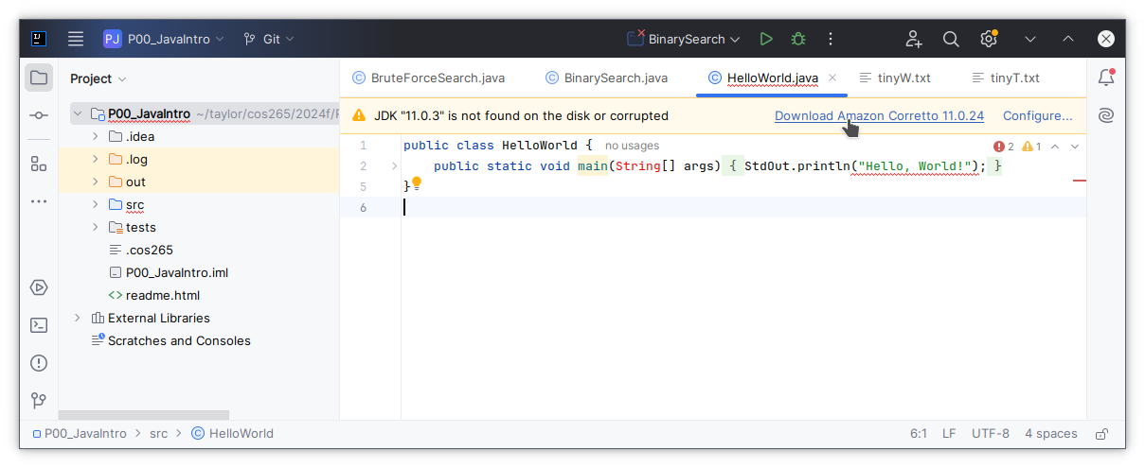Switch to the tinyW.txt tab

(x=895, y=78)
